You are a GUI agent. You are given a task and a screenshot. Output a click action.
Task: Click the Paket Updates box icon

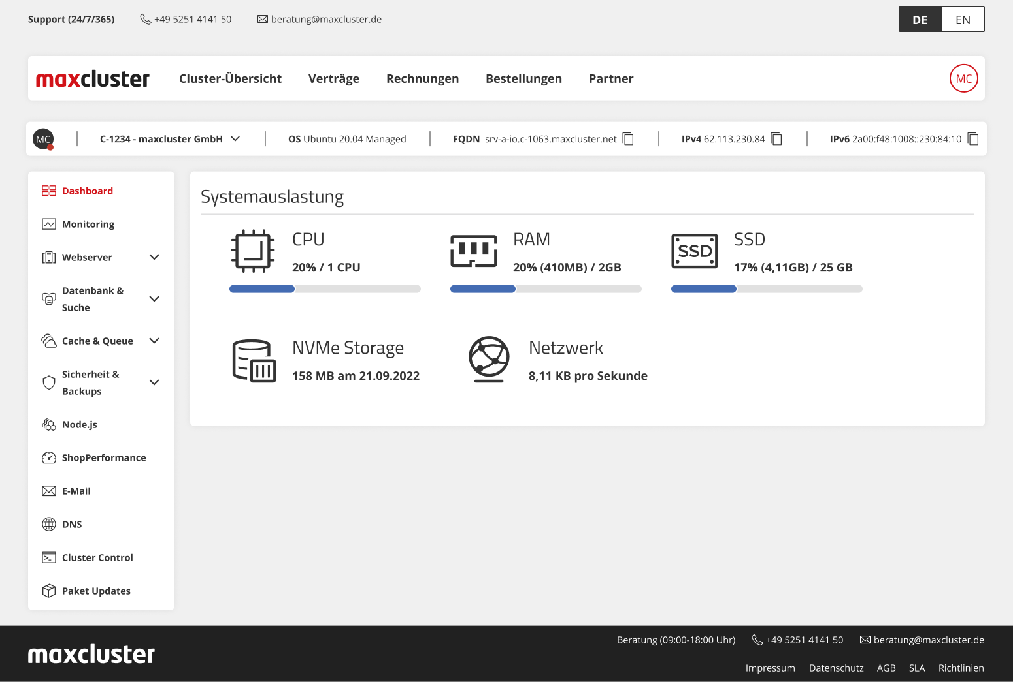[49, 591]
